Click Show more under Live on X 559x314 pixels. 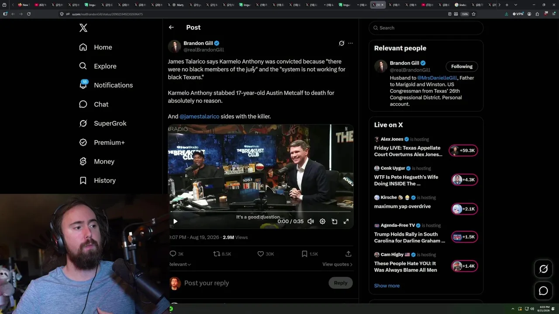coord(387,286)
